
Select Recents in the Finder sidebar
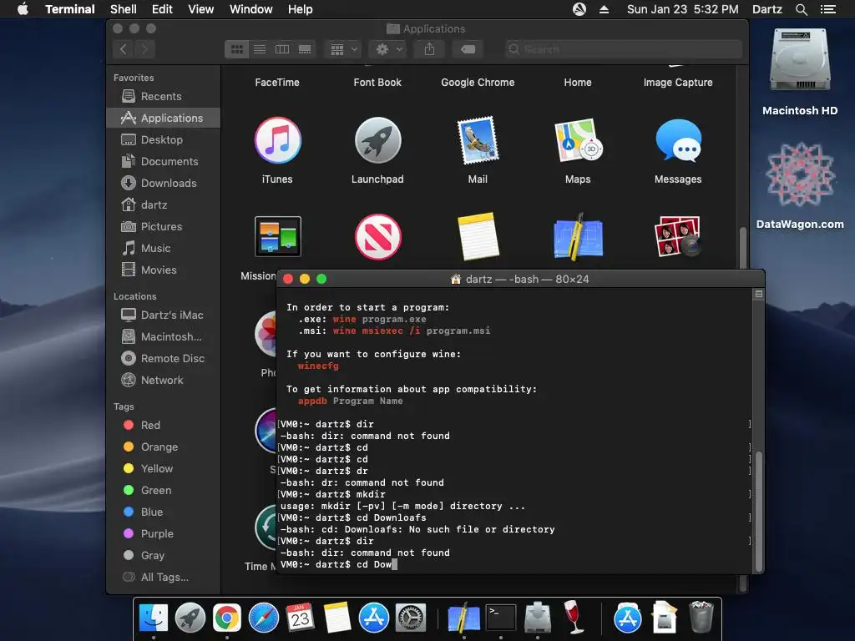pos(164,97)
